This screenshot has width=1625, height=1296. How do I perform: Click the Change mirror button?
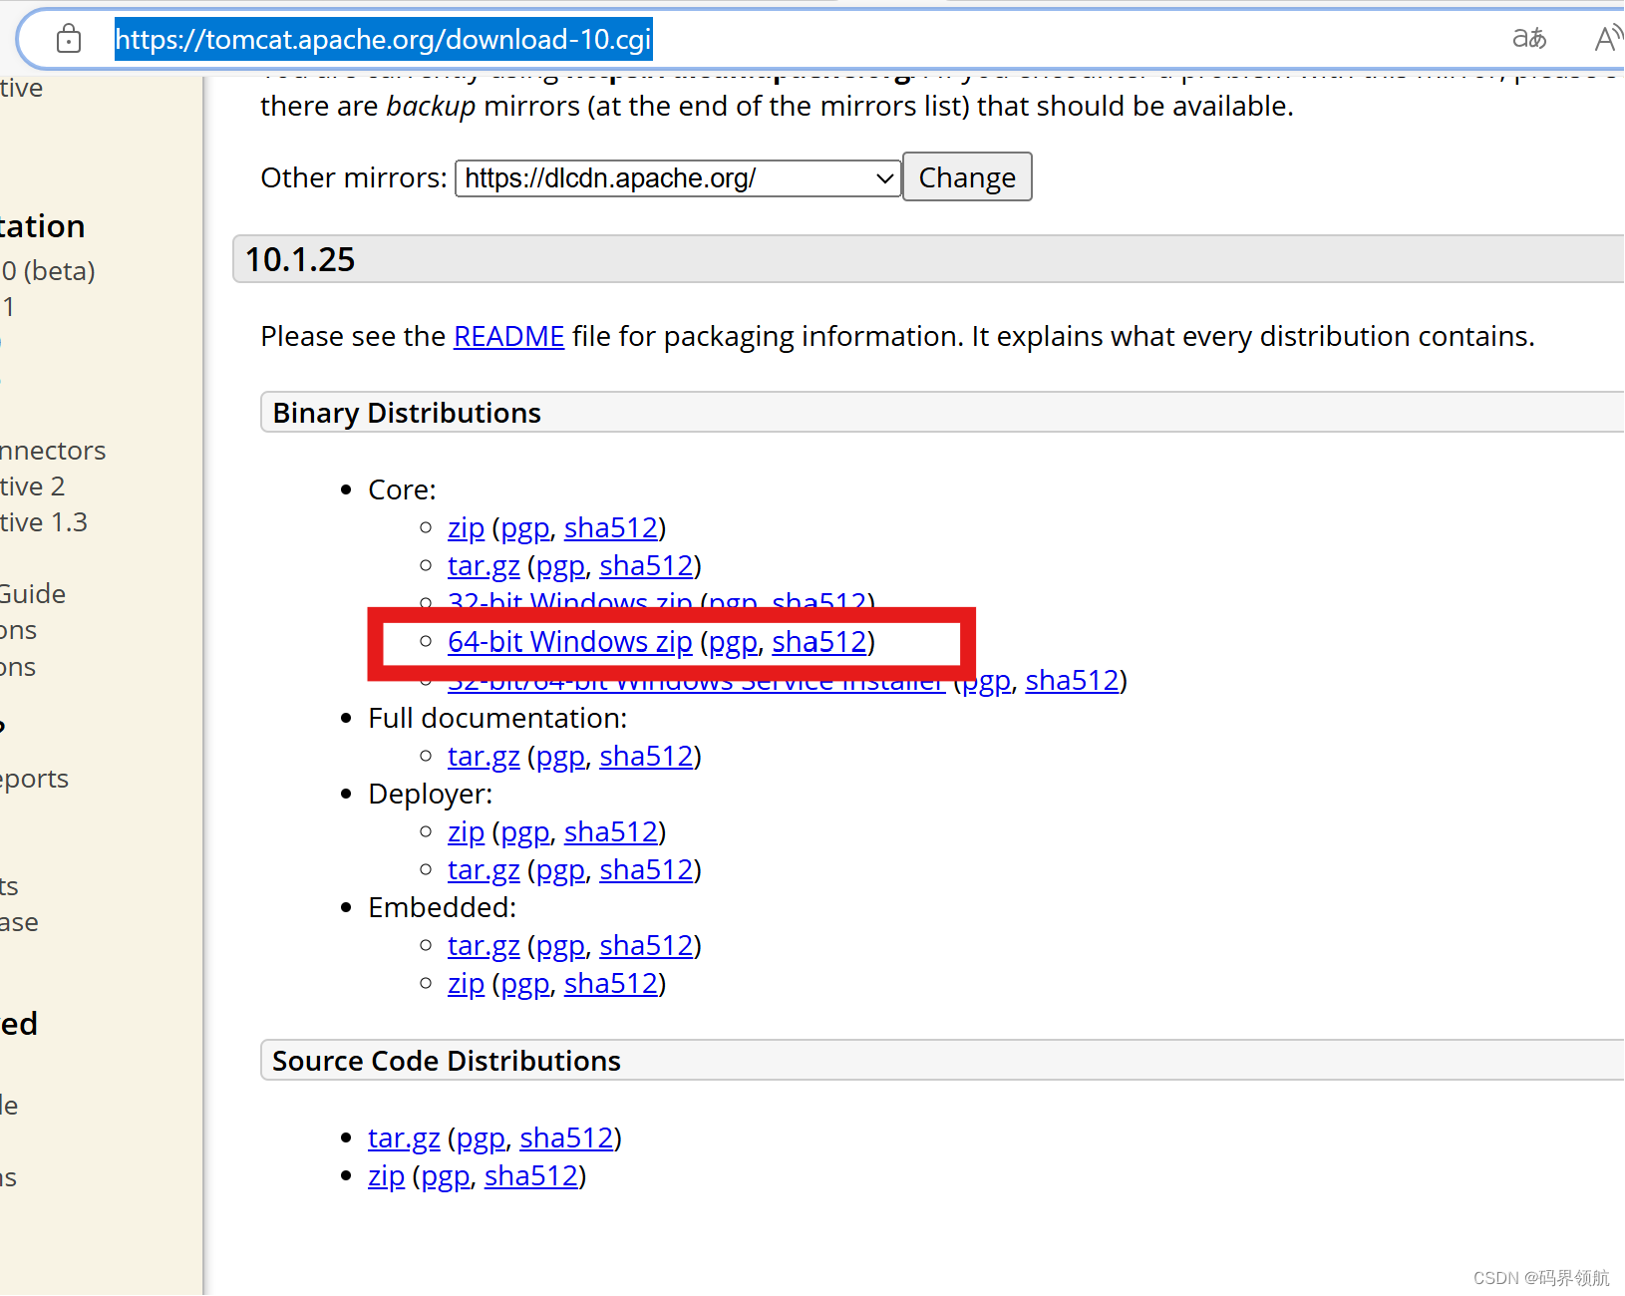tap(967, 177)
